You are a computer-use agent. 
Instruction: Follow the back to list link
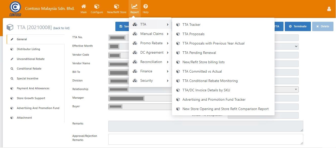tap(61, 28)
